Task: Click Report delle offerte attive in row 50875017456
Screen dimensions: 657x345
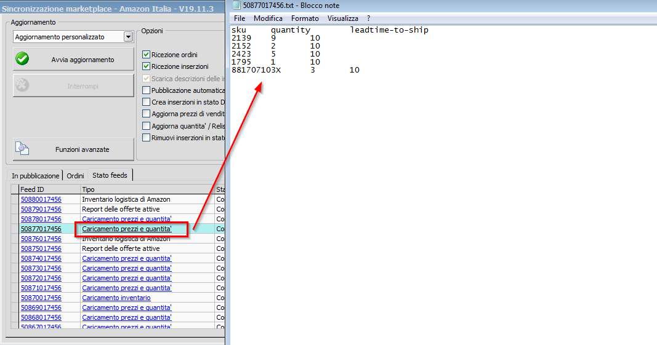Action: [121, 248]
